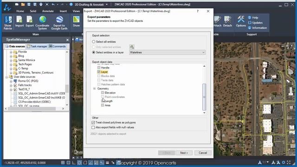This screenshot has width=297, height=167.
Task: Click the Save disk quick-access icon
Action: (29, 4)
